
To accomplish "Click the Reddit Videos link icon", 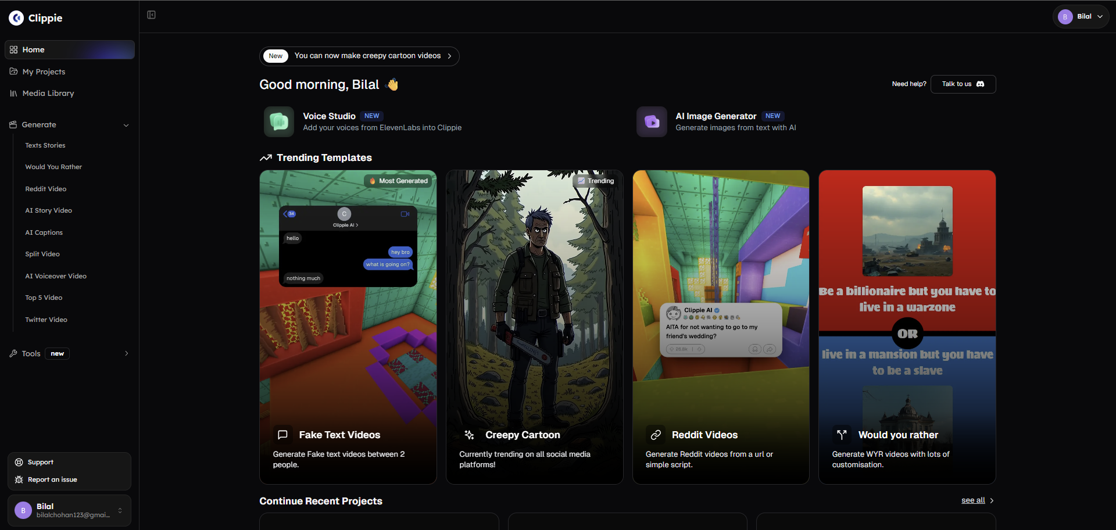I will pyautogui.click(x=656, y=435).
